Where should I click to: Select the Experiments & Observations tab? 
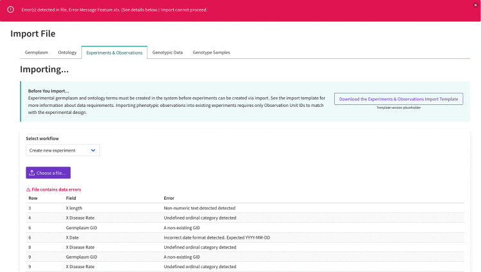[x=114, y=52]
